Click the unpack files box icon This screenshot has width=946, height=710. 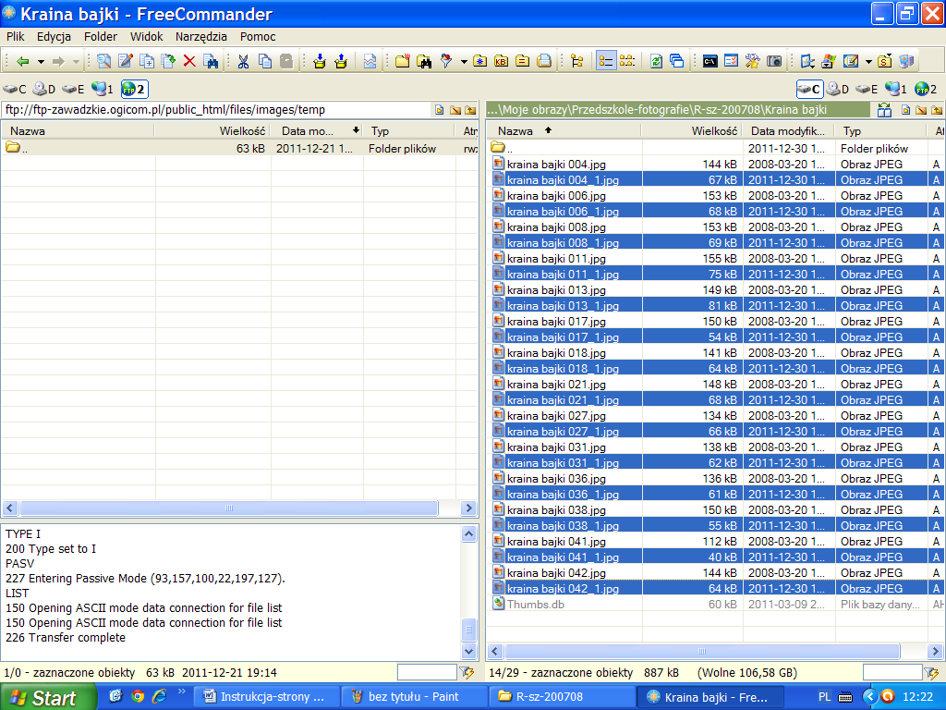(x=341, y=61)
